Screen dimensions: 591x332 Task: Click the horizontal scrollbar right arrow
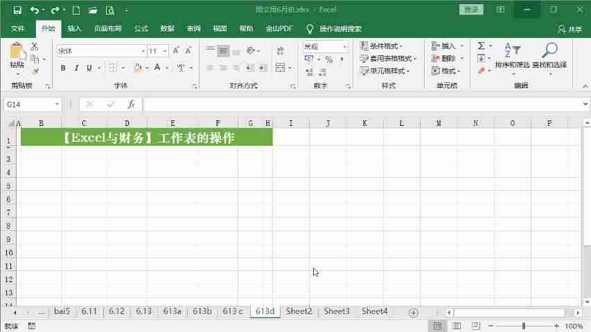click(x=578, y=313)
